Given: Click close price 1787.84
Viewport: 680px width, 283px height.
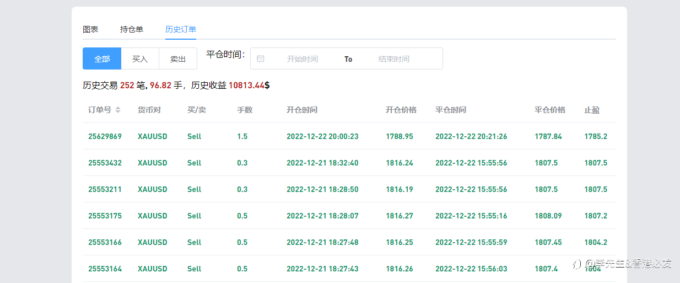Looking at the screenshot, I should point(548,136).
